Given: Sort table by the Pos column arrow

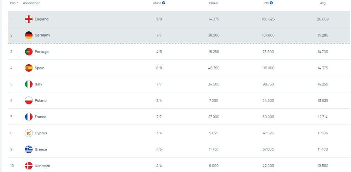Looking at the screenshot, I should [18, 3].
